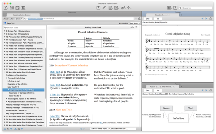Click recycle icon in Sing the A... pane

pyautogui.click(x=211, y=18)
